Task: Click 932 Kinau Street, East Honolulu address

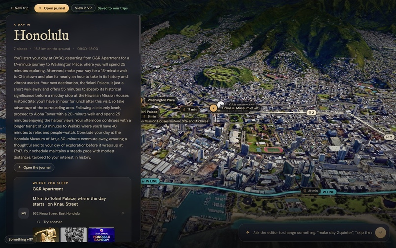Action: pyautogui.click(x=56, y=213)
